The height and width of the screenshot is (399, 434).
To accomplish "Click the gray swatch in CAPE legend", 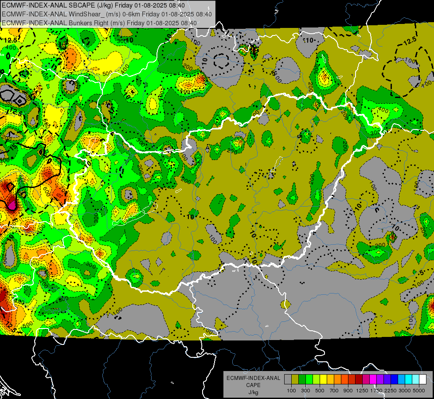I will (x=288, y=379).
